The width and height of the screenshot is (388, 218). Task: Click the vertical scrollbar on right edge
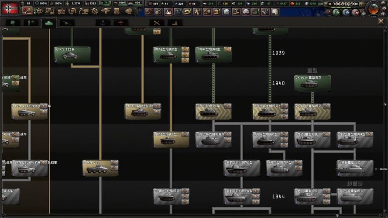click(385, 104)
